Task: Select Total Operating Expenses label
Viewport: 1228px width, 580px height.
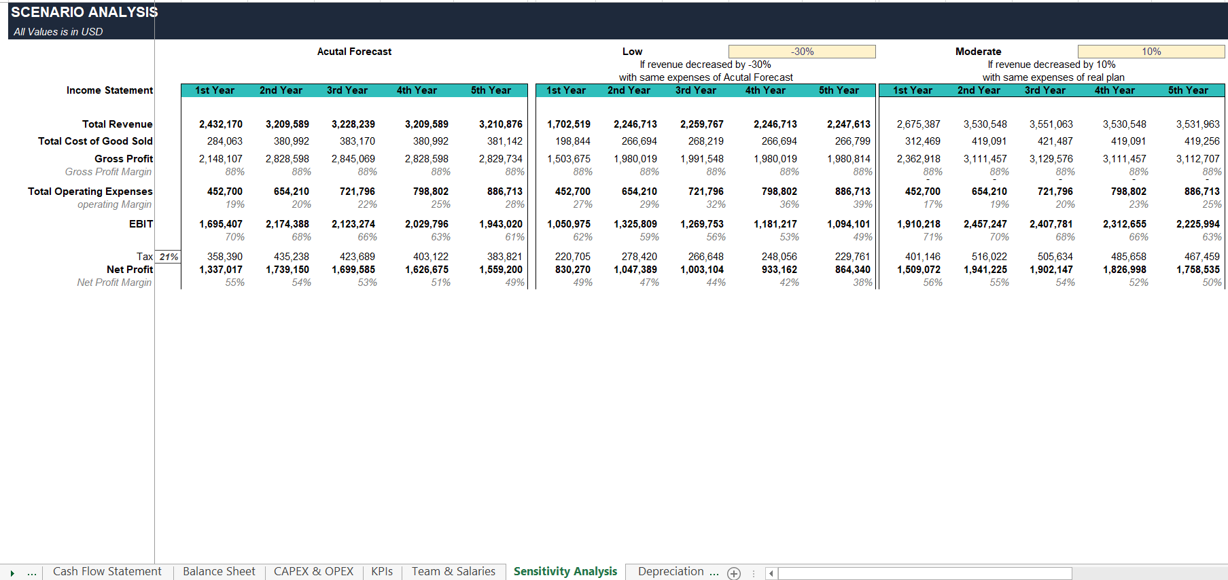Action: tap(90, 192)
